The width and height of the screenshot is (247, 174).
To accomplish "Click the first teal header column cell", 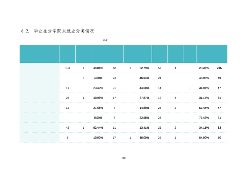I will coord(40,54).
